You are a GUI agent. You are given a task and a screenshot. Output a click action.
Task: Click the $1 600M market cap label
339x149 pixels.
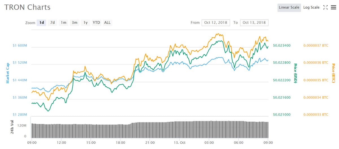click(x=20, y=45)
